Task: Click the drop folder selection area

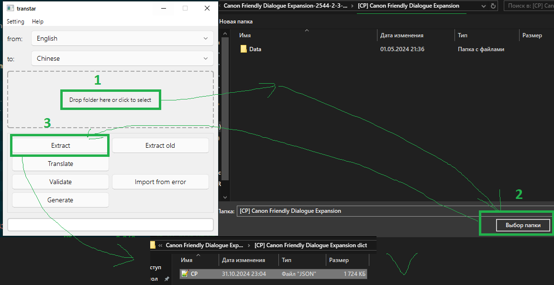Action: point(111,99)
